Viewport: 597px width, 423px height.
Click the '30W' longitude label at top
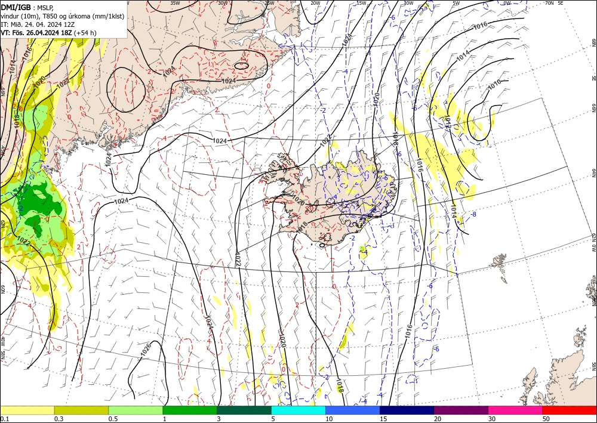[223, 3]
